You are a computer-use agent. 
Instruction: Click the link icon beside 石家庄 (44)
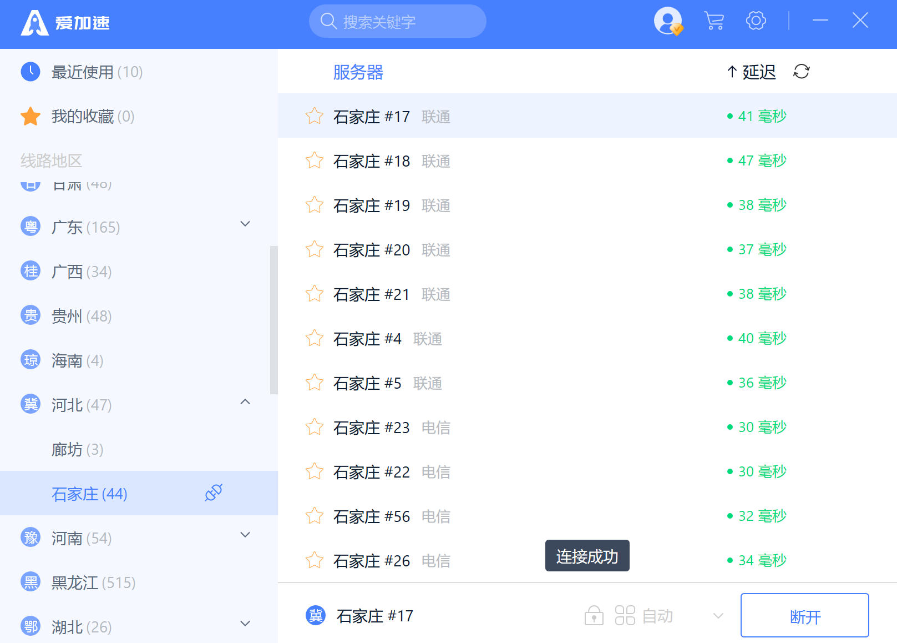click(214, 493)
